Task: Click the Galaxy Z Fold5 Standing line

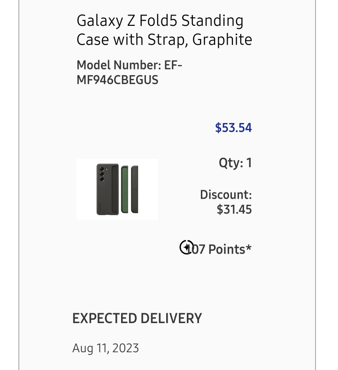Action: tap(160, 21)
